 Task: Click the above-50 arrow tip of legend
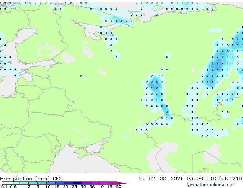click(121, 183)
